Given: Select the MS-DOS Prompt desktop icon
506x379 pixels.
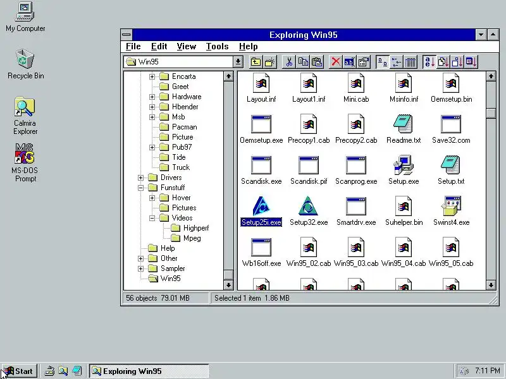Looking at the screenshot, I should click(x=25, y=163).
